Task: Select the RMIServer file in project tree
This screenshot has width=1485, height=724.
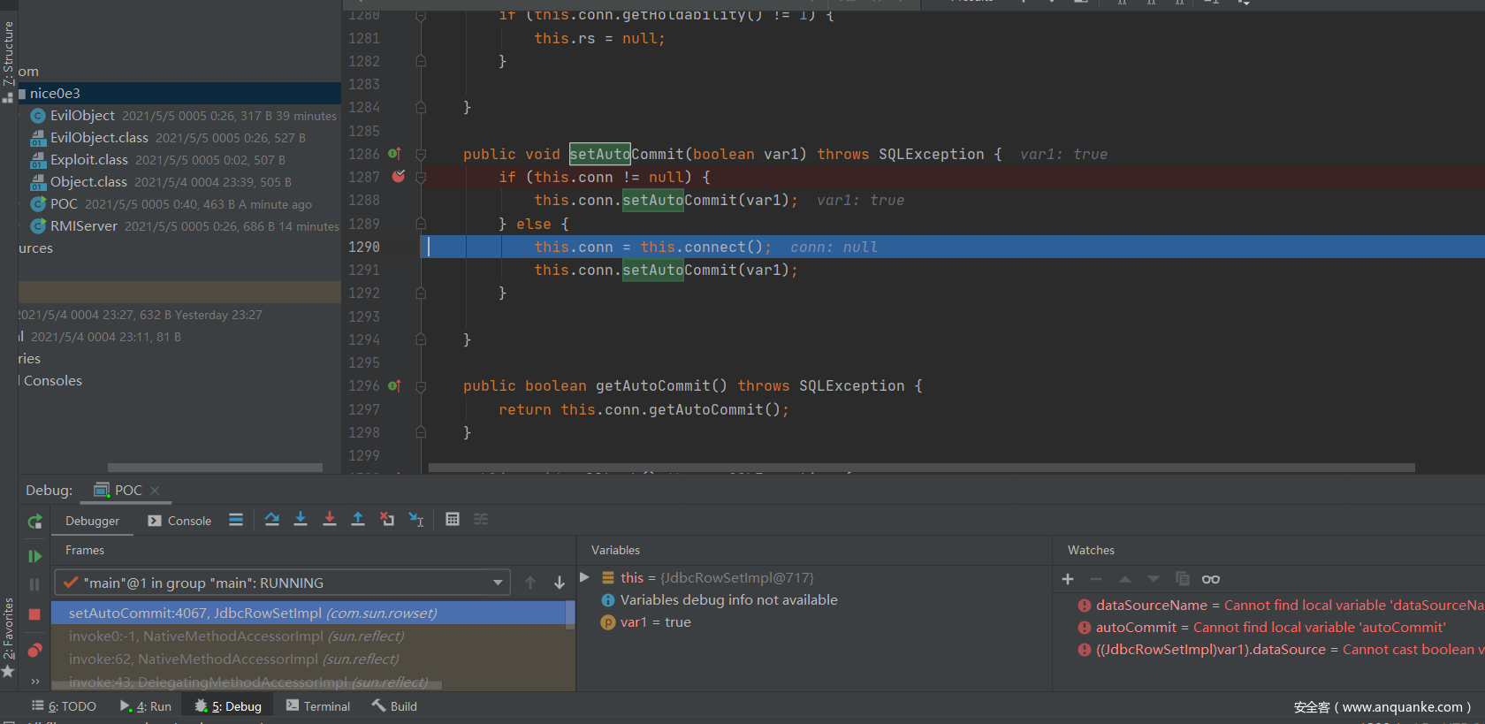Action: click(83, 226)
